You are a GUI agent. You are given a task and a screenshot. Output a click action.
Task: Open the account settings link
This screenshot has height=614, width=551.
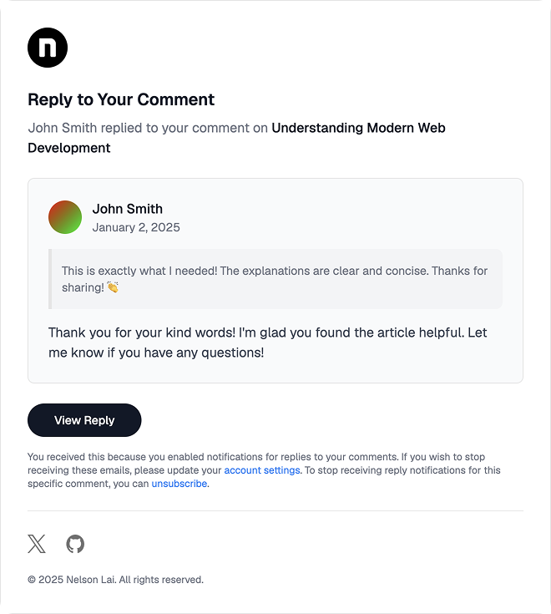tap(262, 469)
